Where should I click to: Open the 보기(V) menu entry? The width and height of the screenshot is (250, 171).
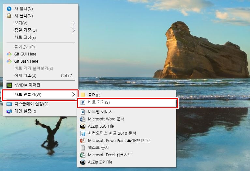[41, 23]
